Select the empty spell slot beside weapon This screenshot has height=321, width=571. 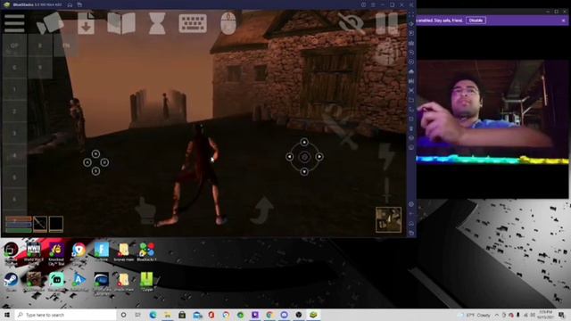point(56,224)
